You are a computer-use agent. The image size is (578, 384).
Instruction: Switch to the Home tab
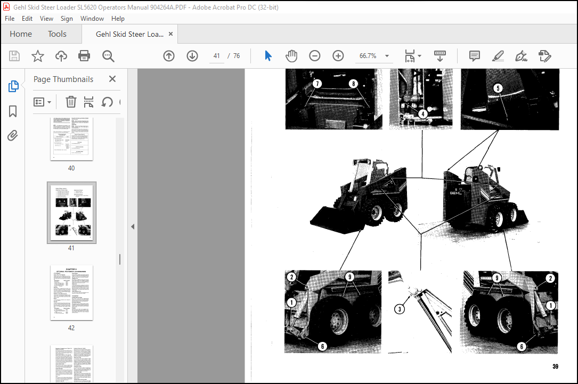pos(21,34)
